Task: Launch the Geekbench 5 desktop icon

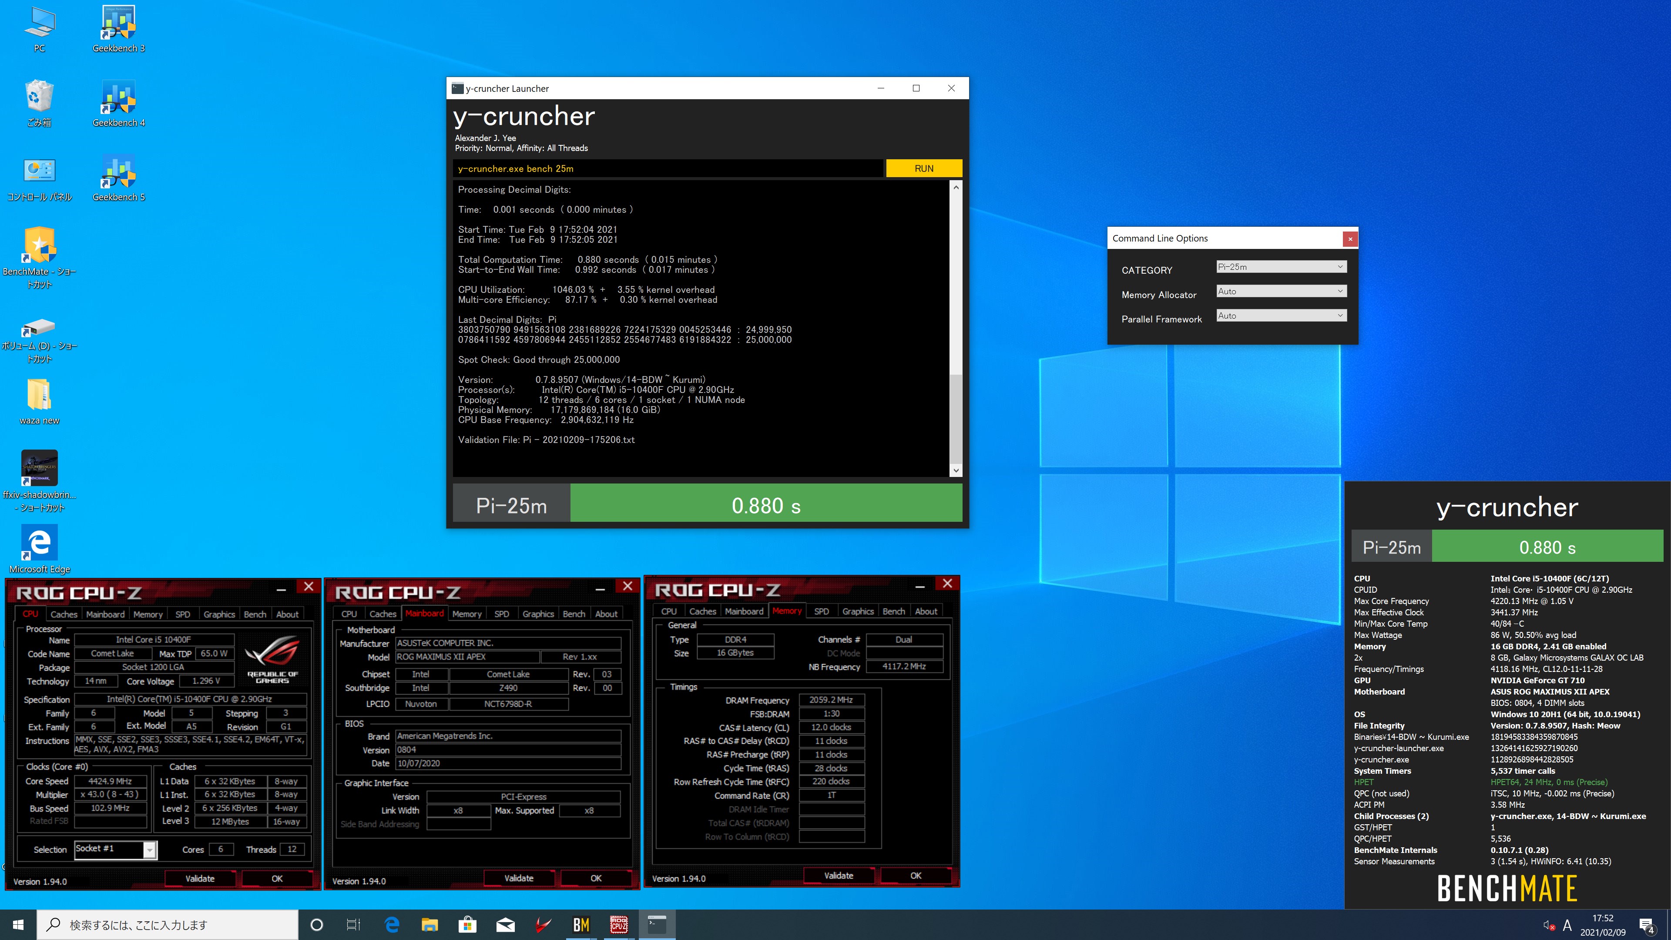Action: coord(119,178)
